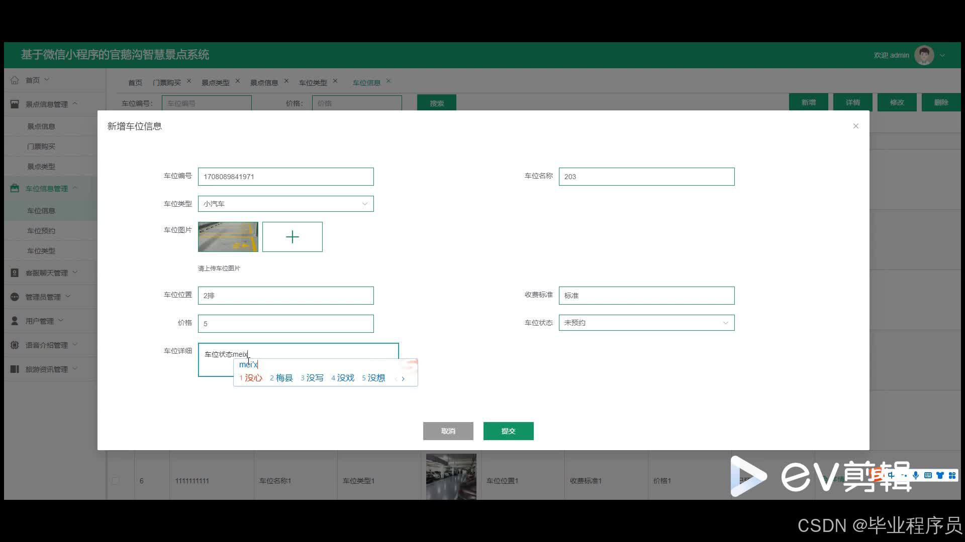Select IME candidate 5 没想
This screenshot has width=965, height=542.
[x=373, y=378]
